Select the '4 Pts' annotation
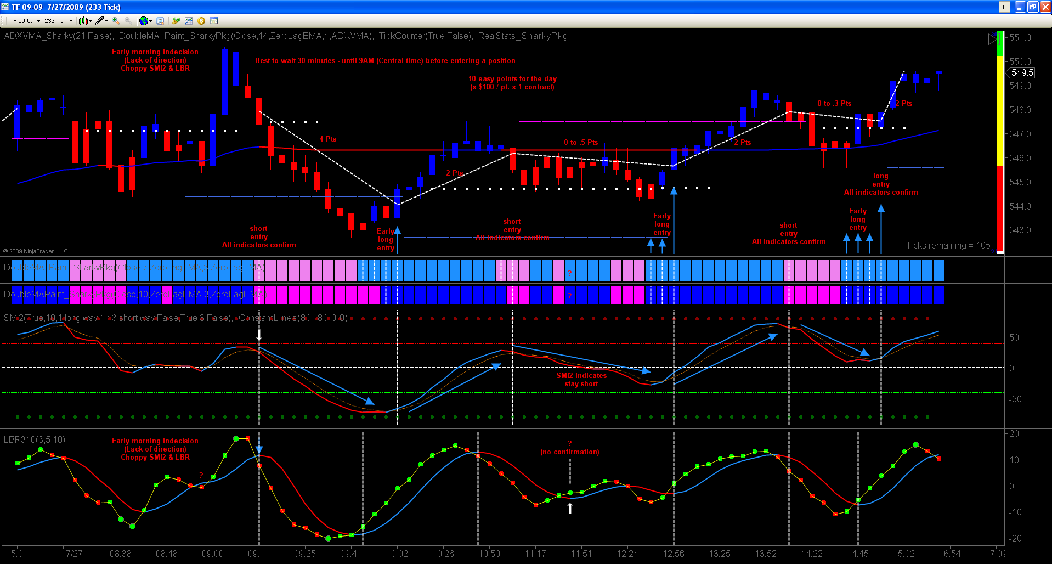The image size is (1052, 564). (328, 139)
